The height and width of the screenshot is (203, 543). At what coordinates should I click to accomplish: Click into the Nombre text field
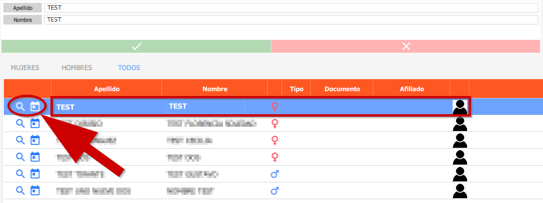(x=291, y=20)
